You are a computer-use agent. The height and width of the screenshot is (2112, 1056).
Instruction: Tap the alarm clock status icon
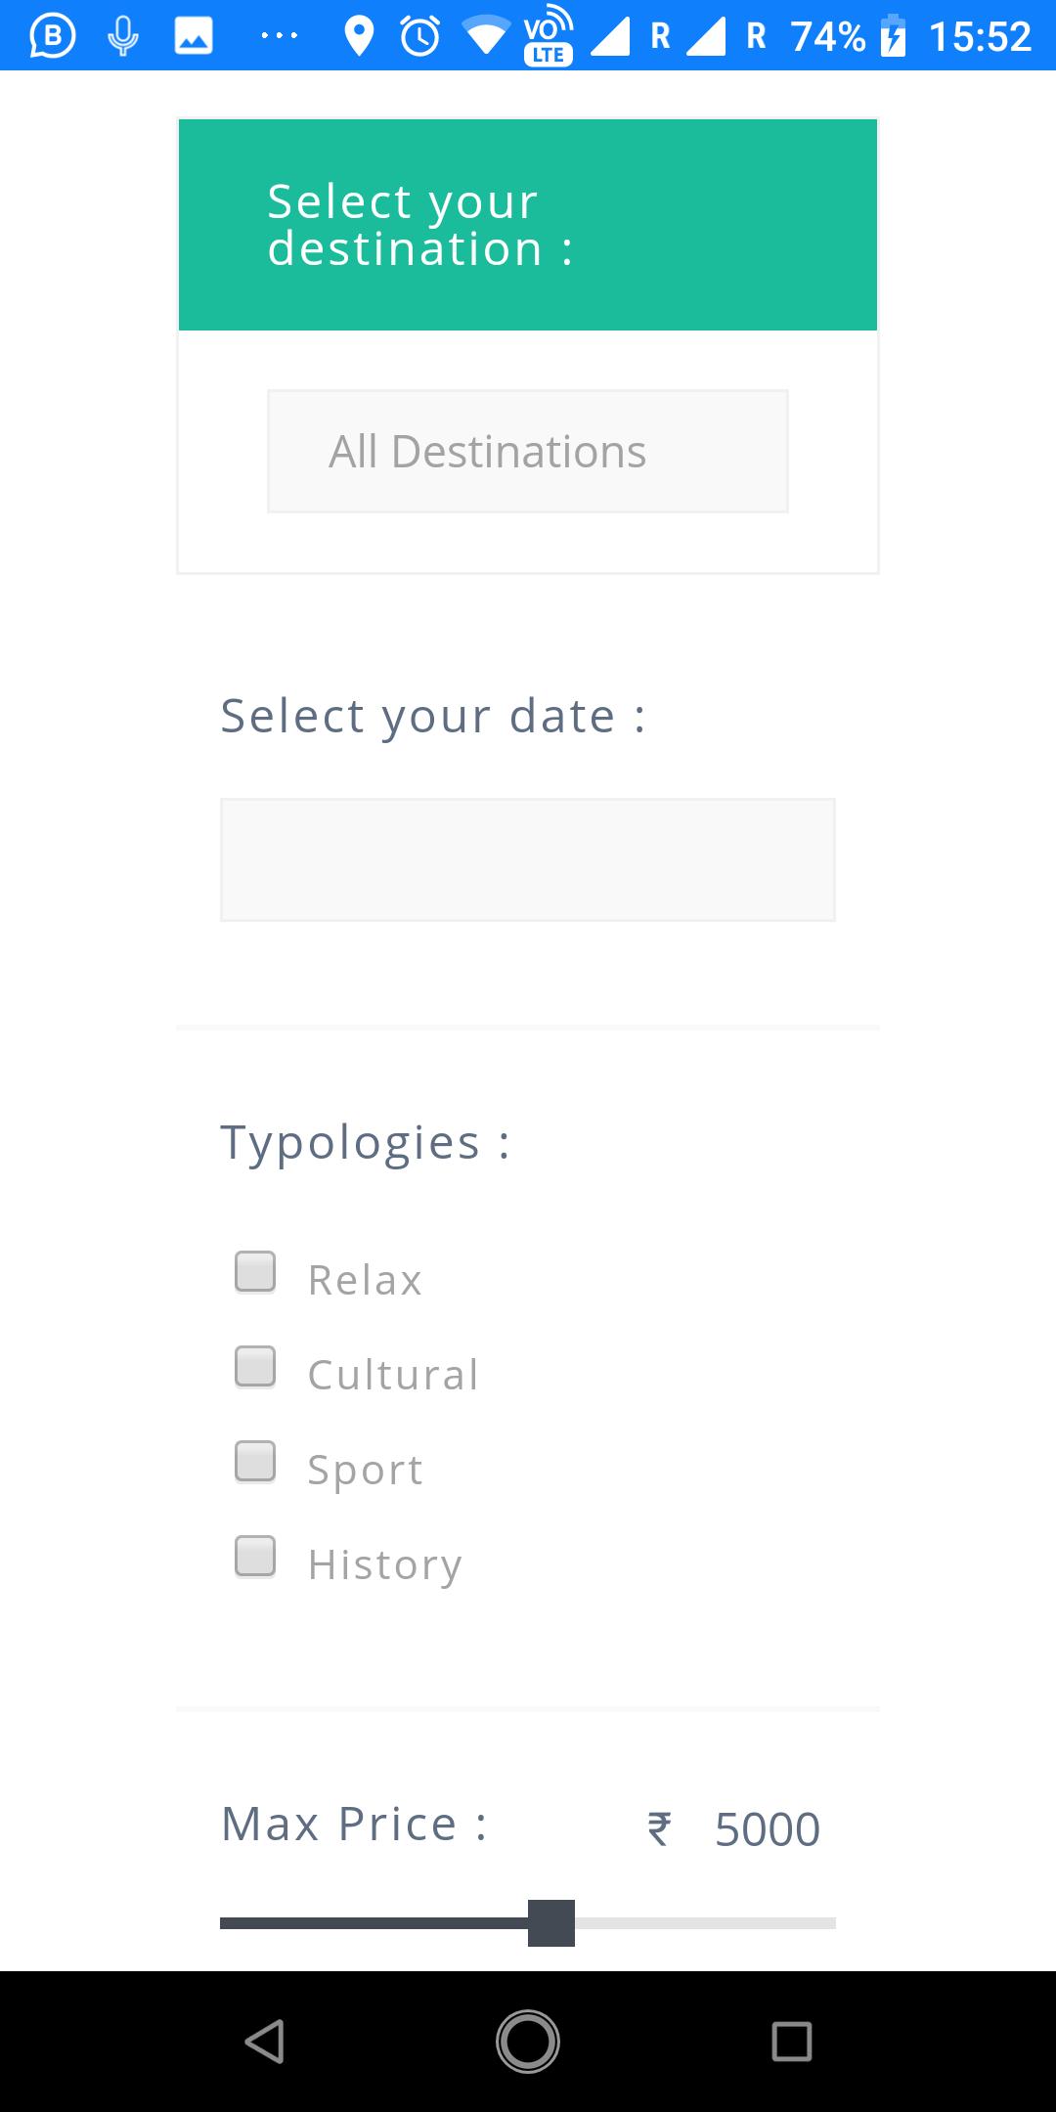click(420, 36)
